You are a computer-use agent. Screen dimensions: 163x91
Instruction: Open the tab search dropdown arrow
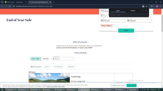pyautogui.click(x=2, y=2)
